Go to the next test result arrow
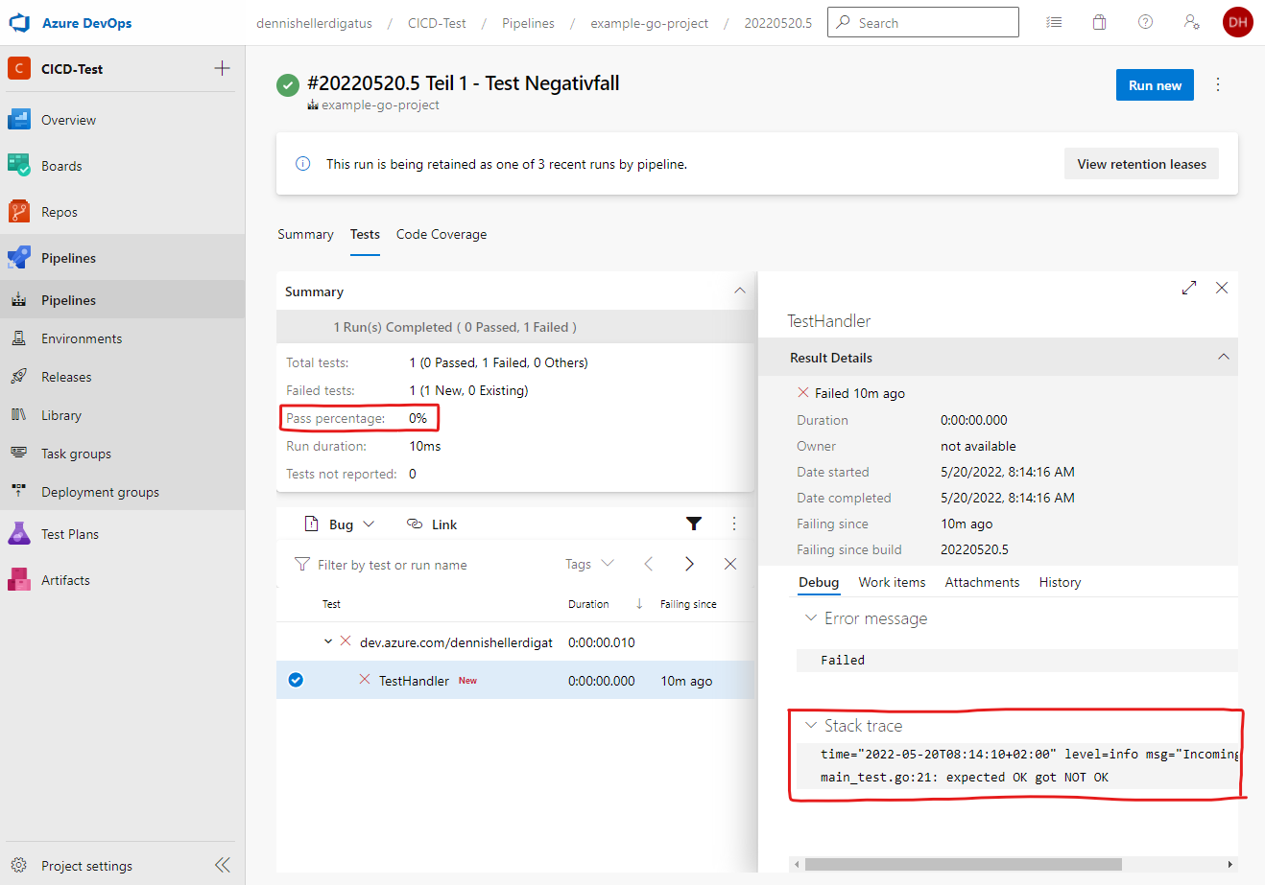 [x=689, y=564]
